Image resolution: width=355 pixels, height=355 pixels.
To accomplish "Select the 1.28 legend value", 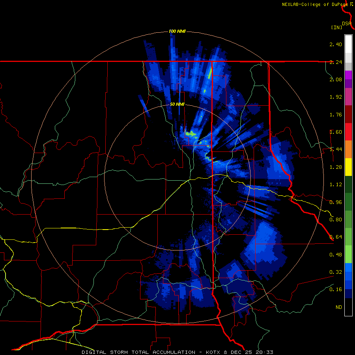I will (336, 167).
